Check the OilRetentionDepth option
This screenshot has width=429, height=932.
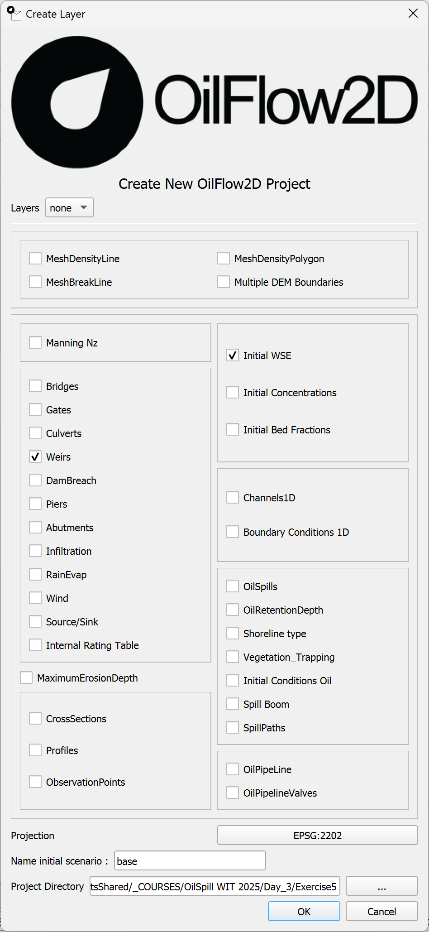click(233, 610)
